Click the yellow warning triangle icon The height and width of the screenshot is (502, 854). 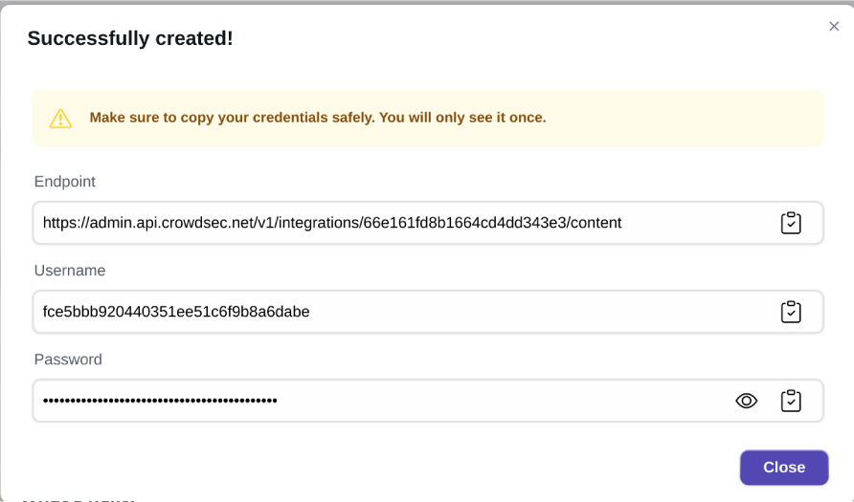tap(61, 118)
